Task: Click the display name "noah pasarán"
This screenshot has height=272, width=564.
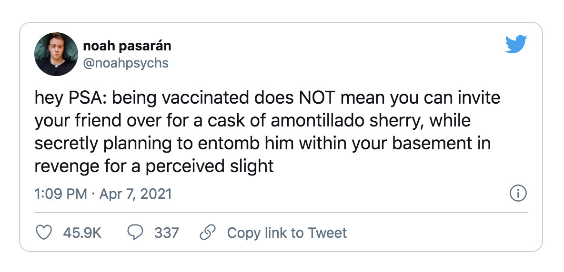Action: (127, 46)
